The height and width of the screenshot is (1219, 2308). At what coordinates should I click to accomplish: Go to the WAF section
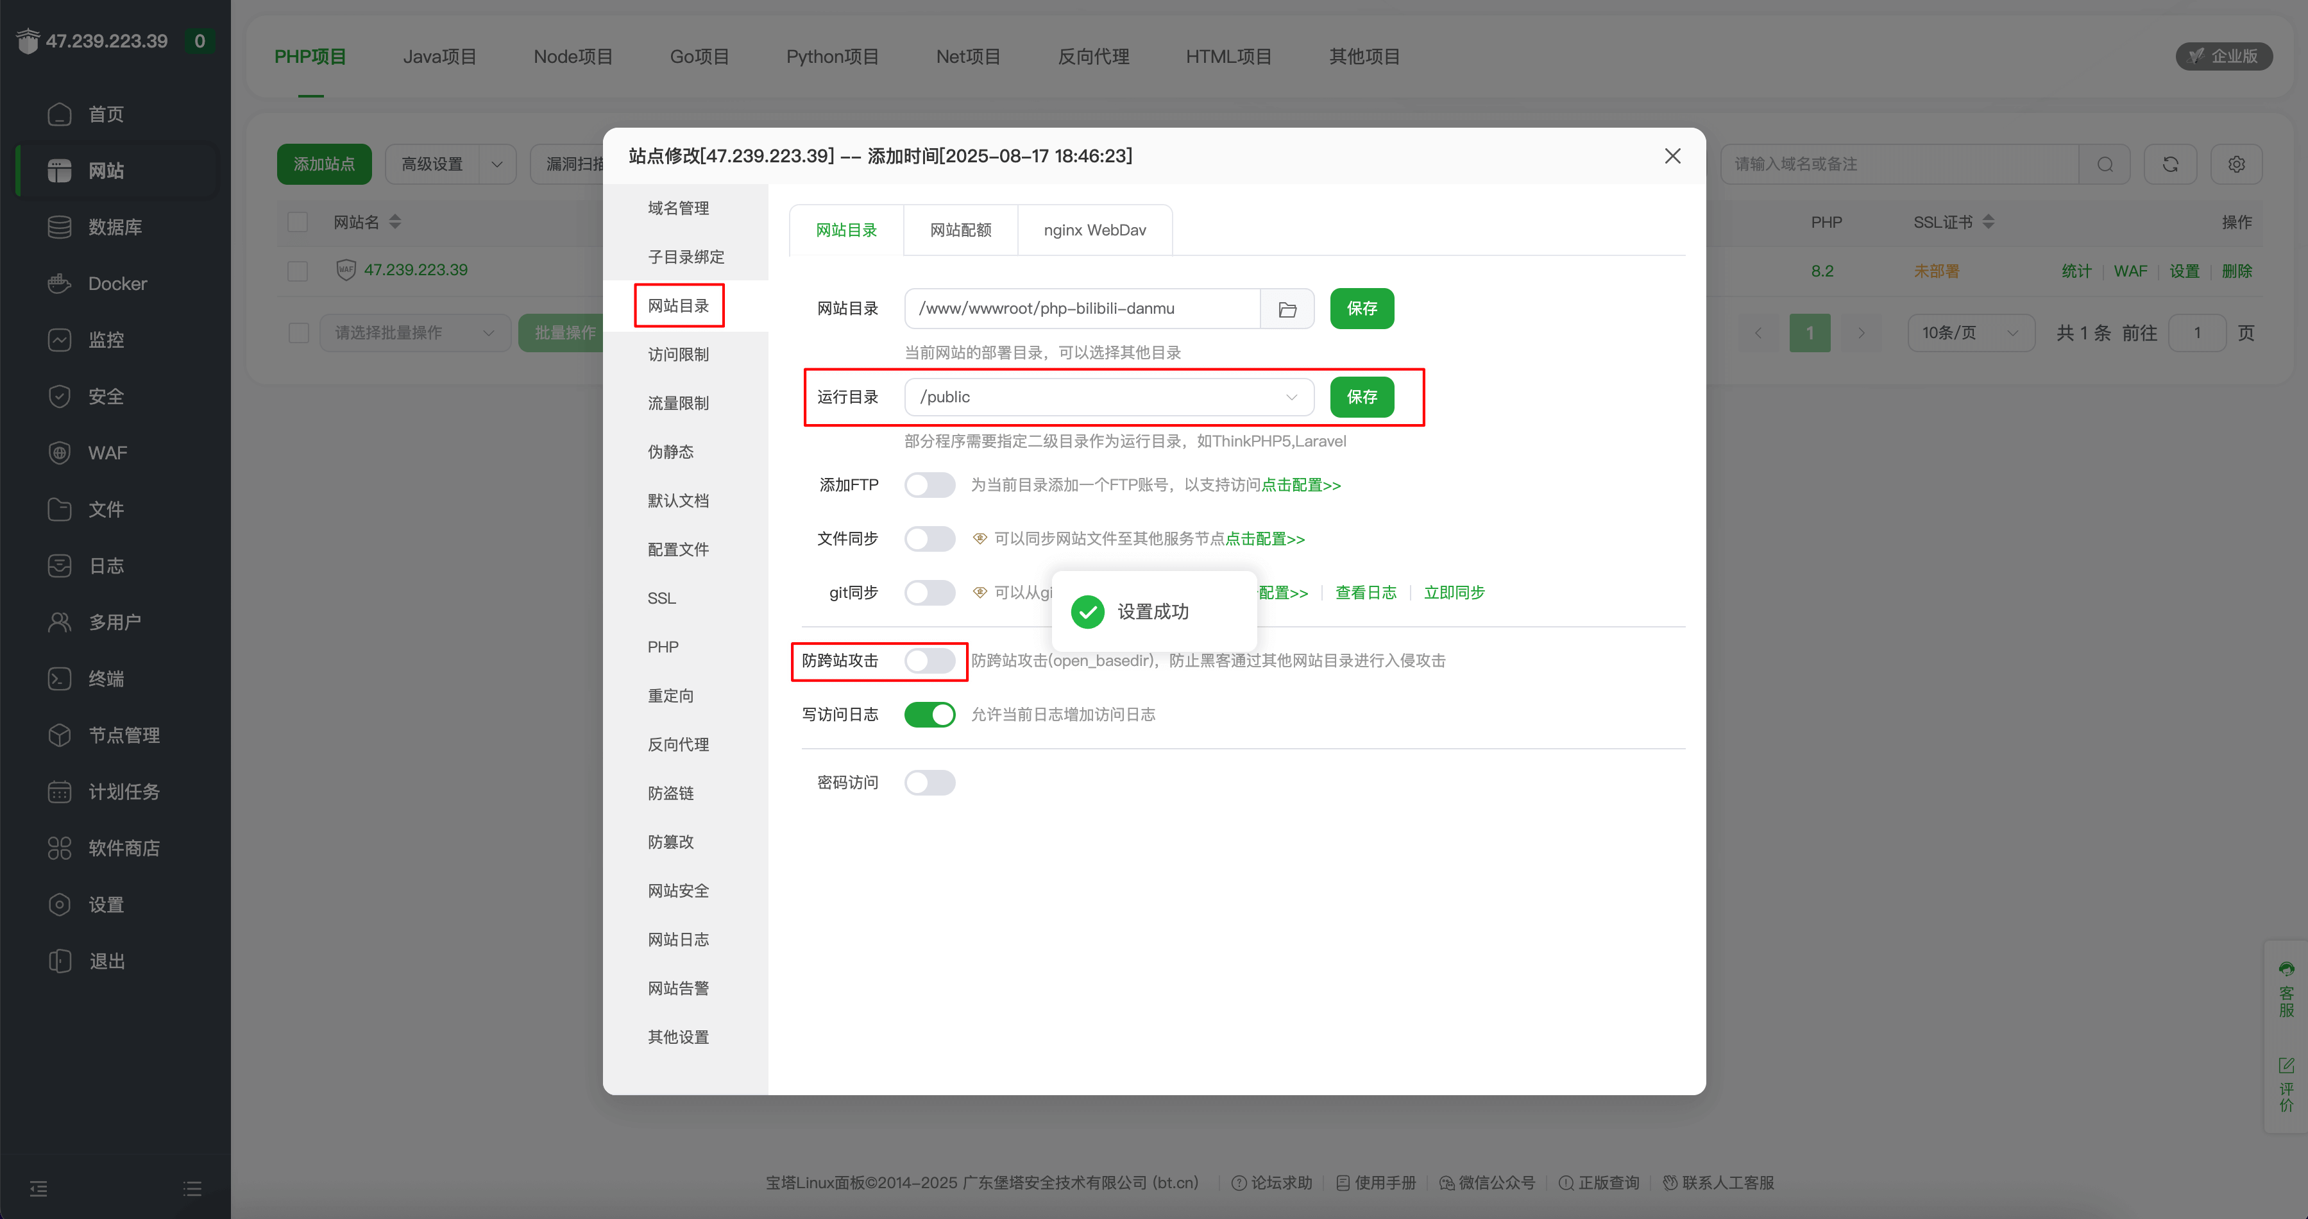(x=106, y=453)
